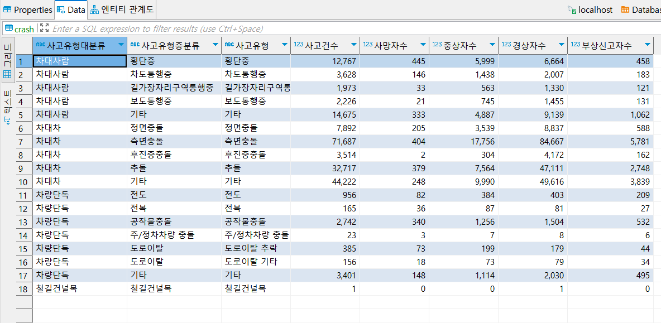Select the 철길건널목 cell in first column
This screenshot has height=323, width=661.
tap(80, 289)
